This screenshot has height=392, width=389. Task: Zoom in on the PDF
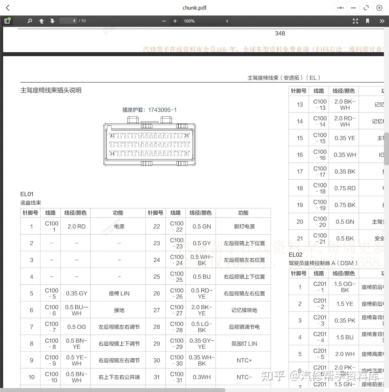click(175, 21)
